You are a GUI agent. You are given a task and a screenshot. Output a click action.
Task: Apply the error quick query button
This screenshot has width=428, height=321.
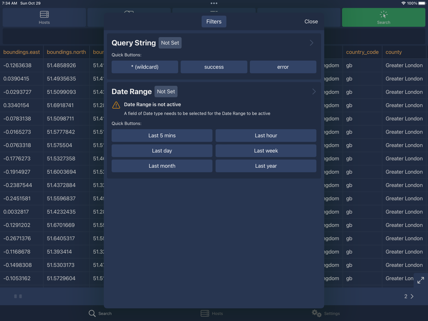283,67
